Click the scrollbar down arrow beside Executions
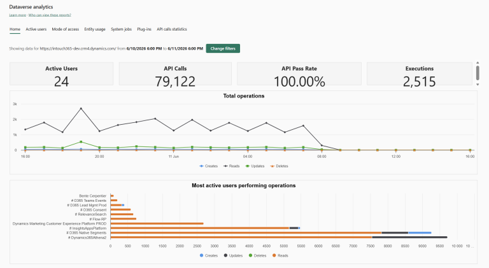Viewport: 489px width, 268px height. pyautogui.click(x=478, y=85)
